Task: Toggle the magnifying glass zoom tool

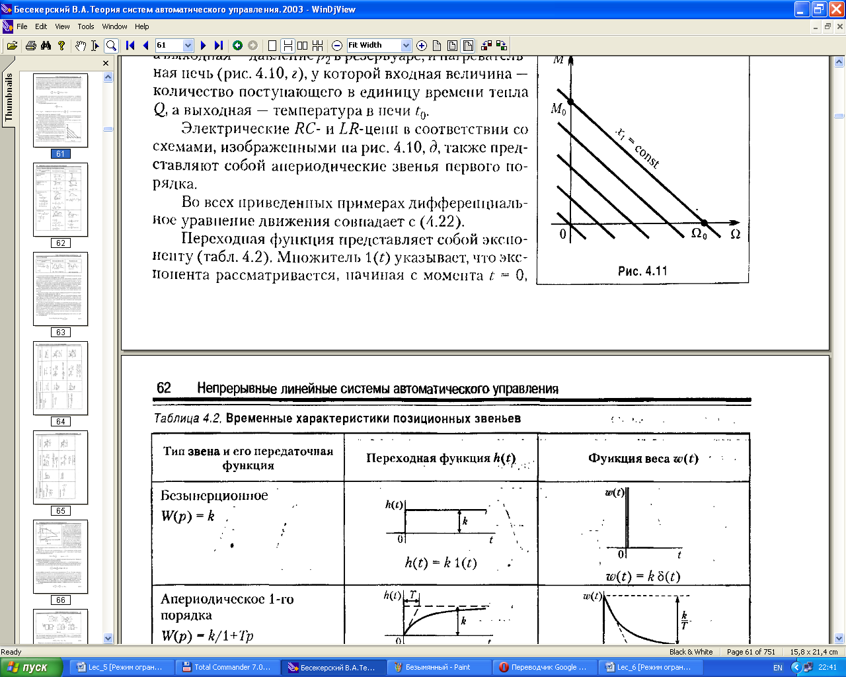Action: tap(111, 46)
